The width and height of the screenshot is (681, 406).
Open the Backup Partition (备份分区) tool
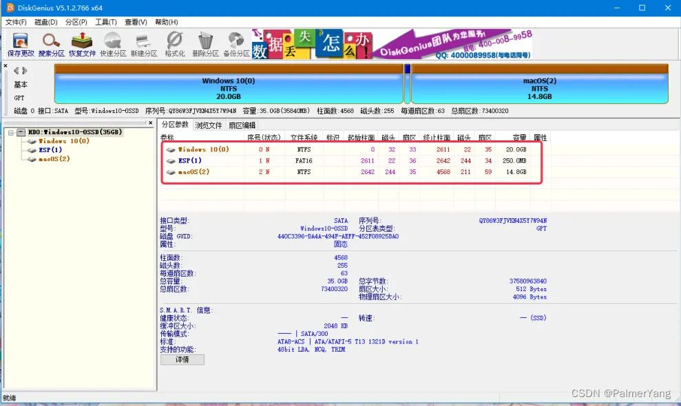pos(236,43)
